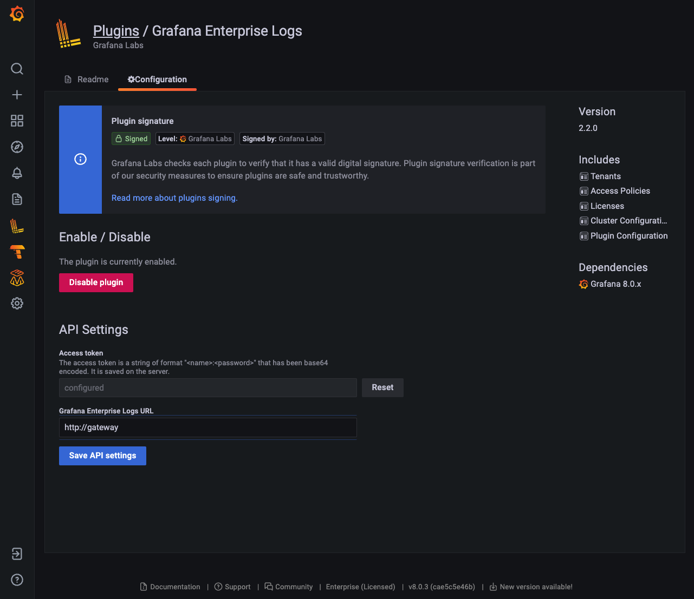Click the Community chat icon in footer
694x599 pixels.
[x=268, y=587]
